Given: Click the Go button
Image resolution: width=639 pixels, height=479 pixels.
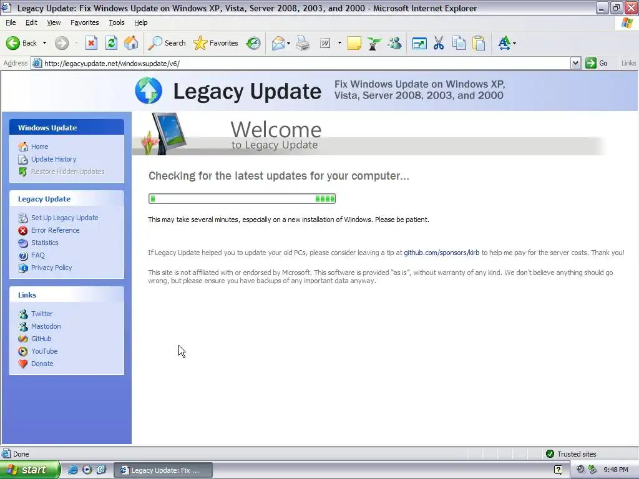Looking at the screenshot, I should [597, 63].
